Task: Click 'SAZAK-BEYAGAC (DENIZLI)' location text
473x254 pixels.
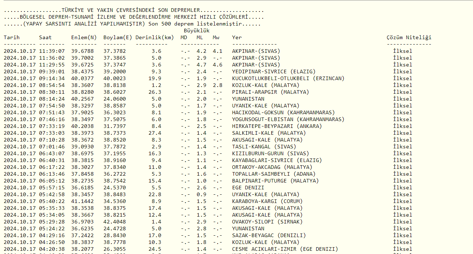Action: click(x=269, y=235)
